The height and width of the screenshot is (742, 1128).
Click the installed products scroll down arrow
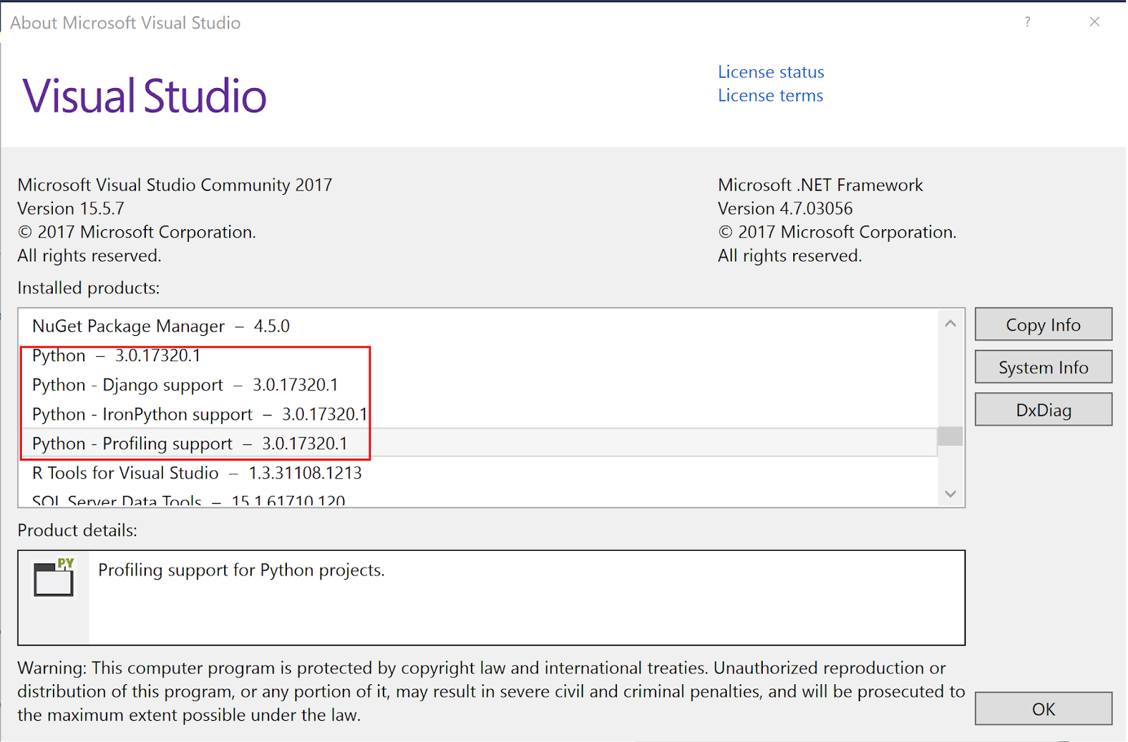tap(950, 494)
